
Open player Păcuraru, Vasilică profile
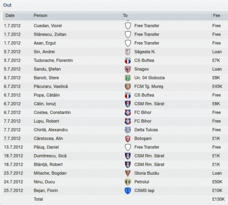coord(51,87)
